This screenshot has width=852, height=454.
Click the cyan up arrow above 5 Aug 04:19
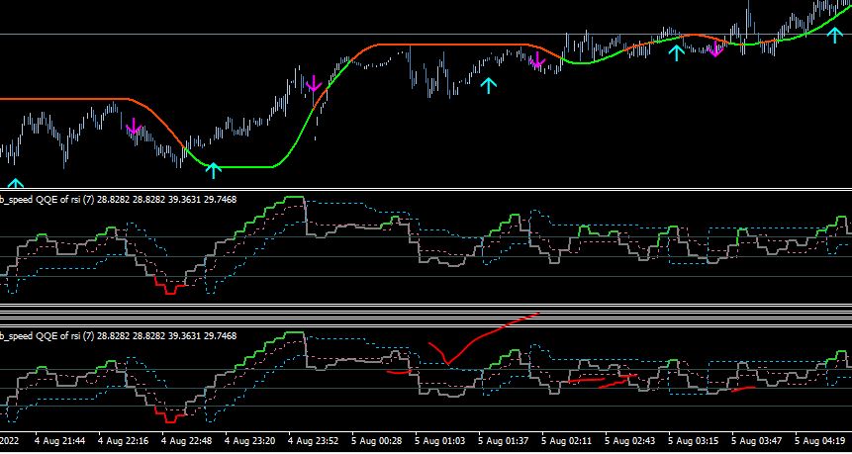(834, 35)
